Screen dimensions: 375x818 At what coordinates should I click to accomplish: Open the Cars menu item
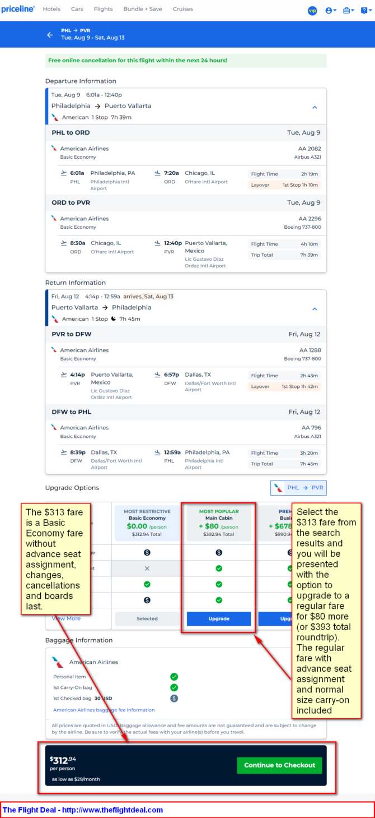click(x=77, y=9)
